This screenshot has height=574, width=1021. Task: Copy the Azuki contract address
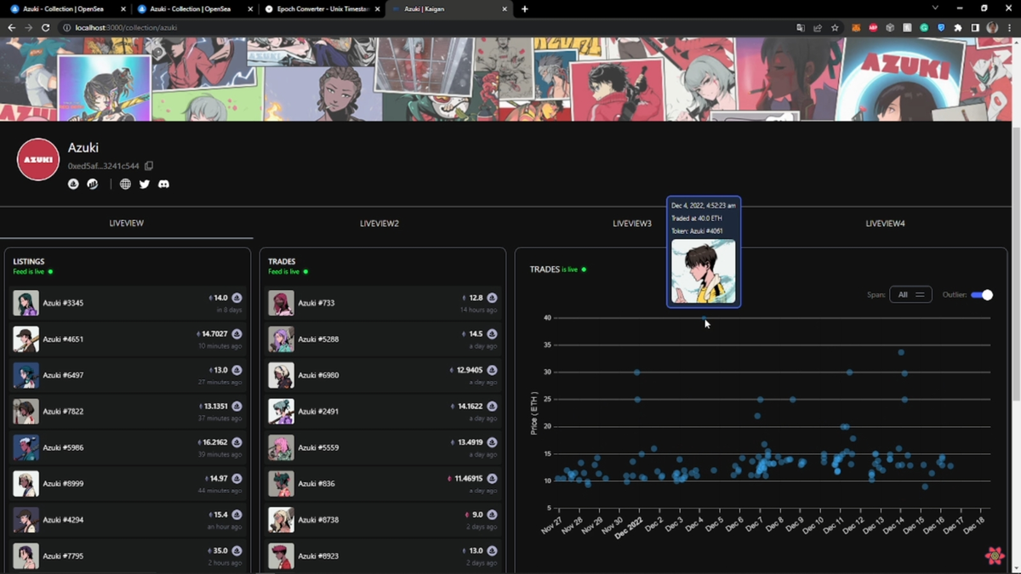pos(149,166)
